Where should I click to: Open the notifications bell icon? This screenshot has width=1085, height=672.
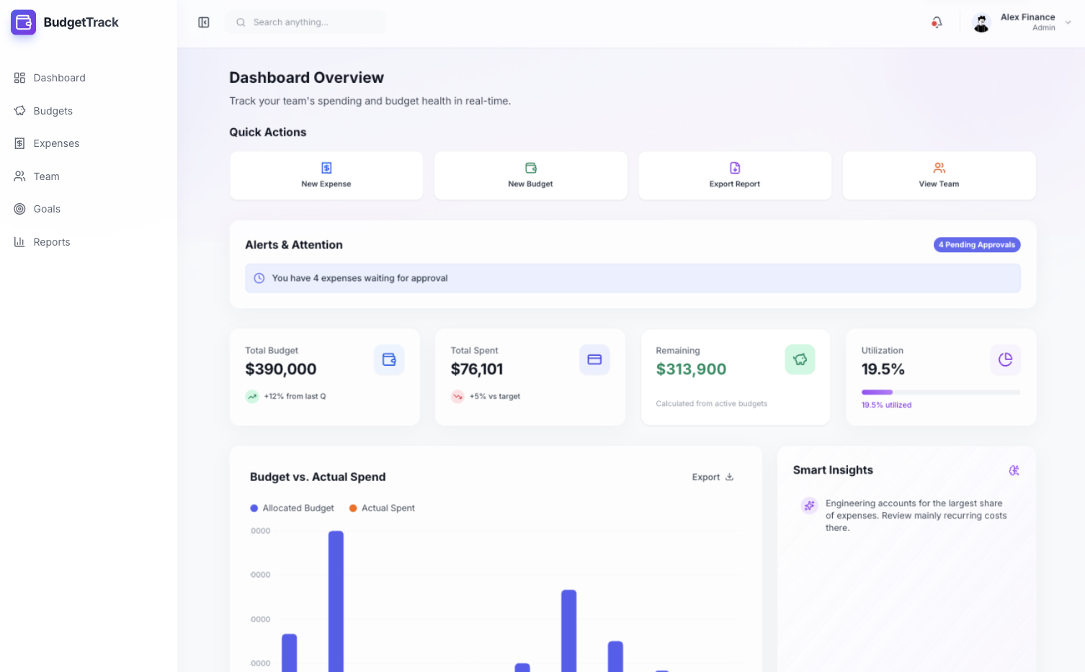pos(937,22)
